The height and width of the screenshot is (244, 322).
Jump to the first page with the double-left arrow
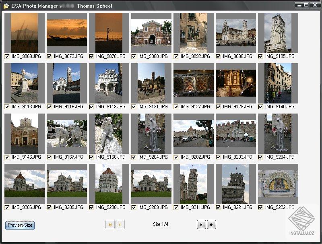(x=109, y=225)
